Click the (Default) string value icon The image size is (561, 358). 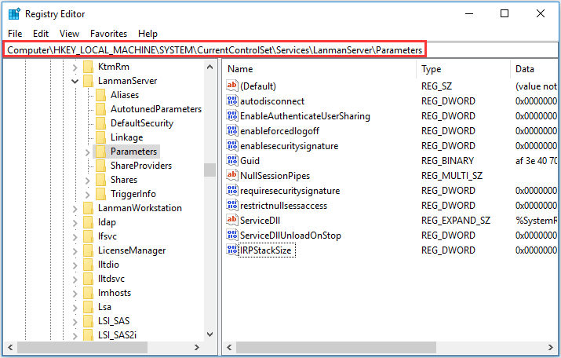(231, 86)
